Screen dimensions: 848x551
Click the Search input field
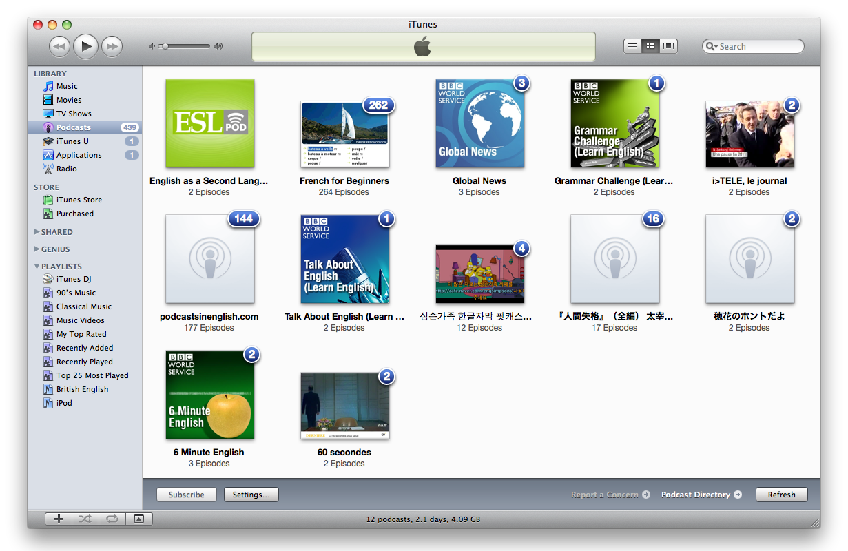tap(753, 46)
